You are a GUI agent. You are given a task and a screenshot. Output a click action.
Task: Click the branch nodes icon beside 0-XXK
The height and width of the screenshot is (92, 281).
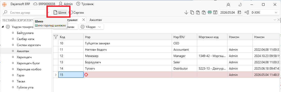[x=247, y=12]
